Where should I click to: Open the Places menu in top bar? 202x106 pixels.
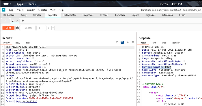(32, 4)
